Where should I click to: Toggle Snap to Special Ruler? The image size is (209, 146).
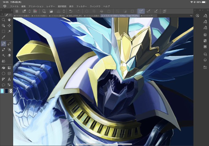[x=148, y=11]
